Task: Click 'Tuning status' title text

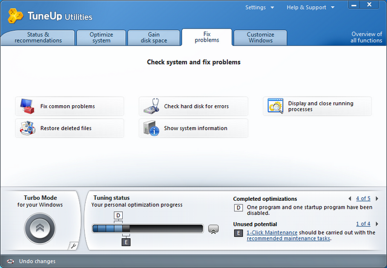Action: pyautogui.click(x=111, y=198)
